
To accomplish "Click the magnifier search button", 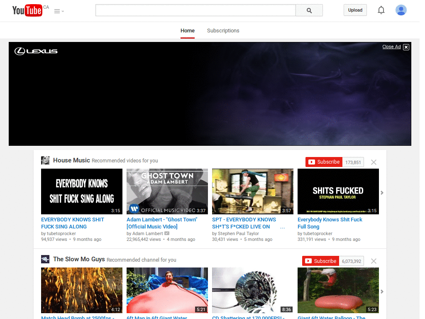I will (309, 10).
